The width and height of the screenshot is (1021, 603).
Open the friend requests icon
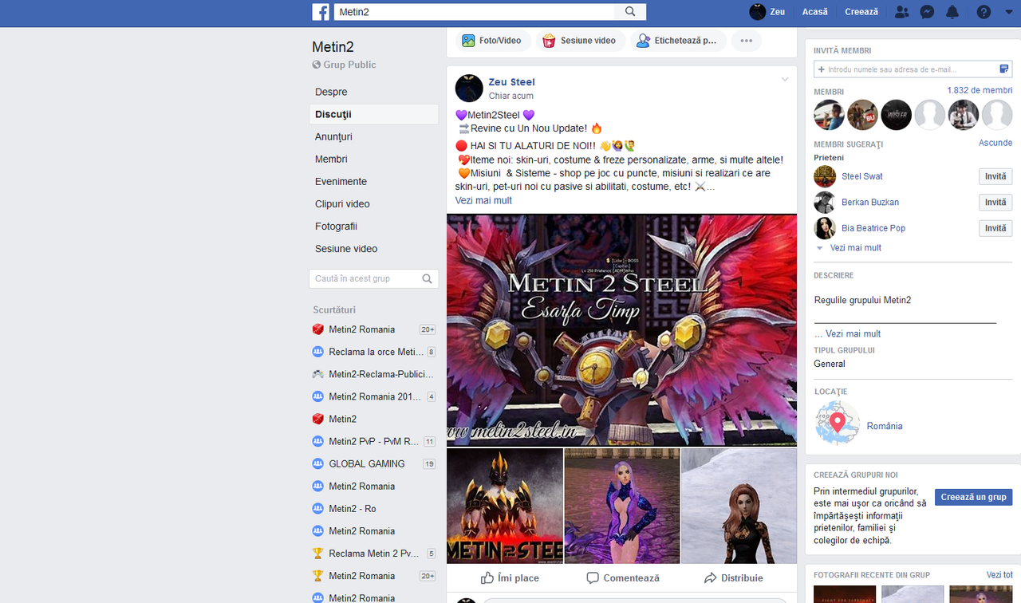tap(901, 12)
